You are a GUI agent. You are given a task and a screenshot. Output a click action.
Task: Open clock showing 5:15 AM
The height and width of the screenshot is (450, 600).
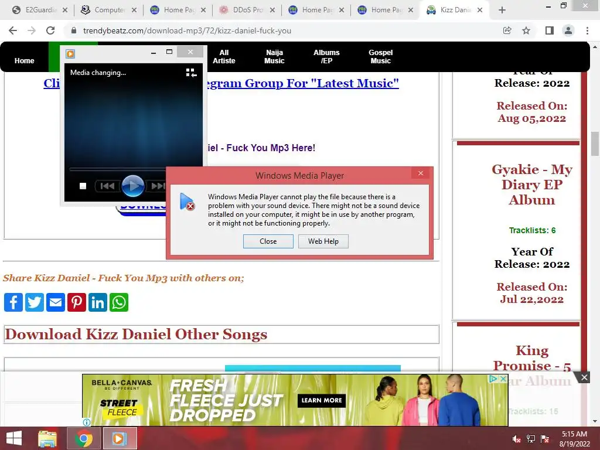[574, 439]
